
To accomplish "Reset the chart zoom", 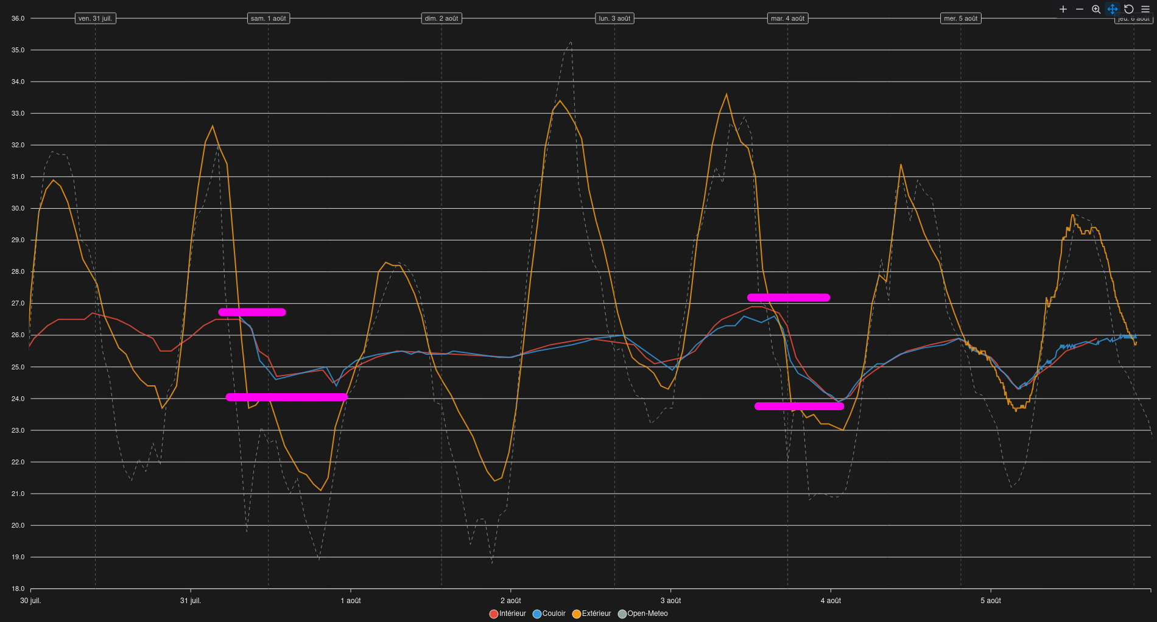I will 1129,9.
